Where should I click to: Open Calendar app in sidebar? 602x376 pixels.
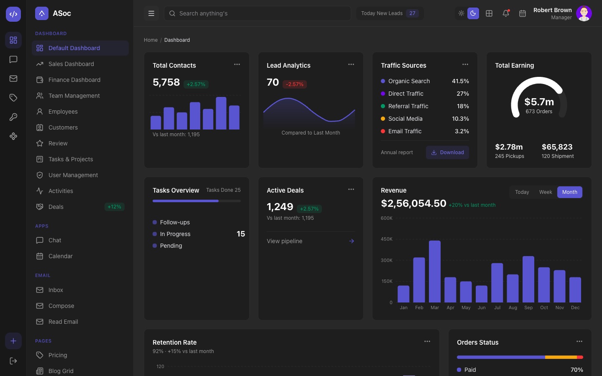80,256
